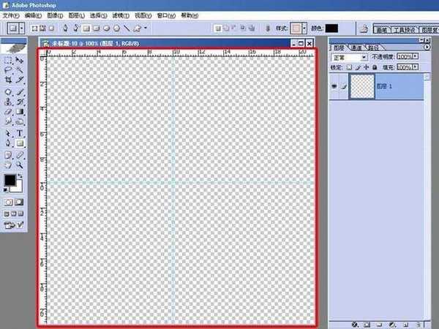439x329 pixels.
Task: Choose the Ellipse shape in the options bar
Action: click(106, 28)
